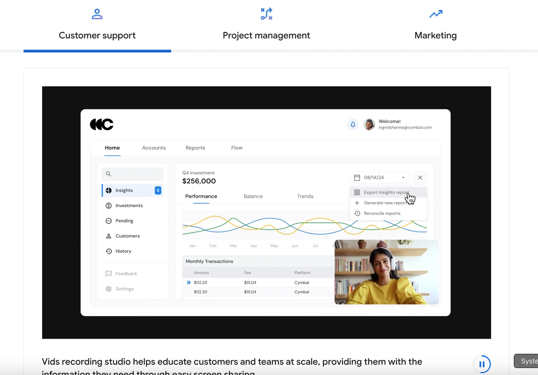538x375 pixels.
Task: Click the Project management workflow icon
Action: (266, 14)
